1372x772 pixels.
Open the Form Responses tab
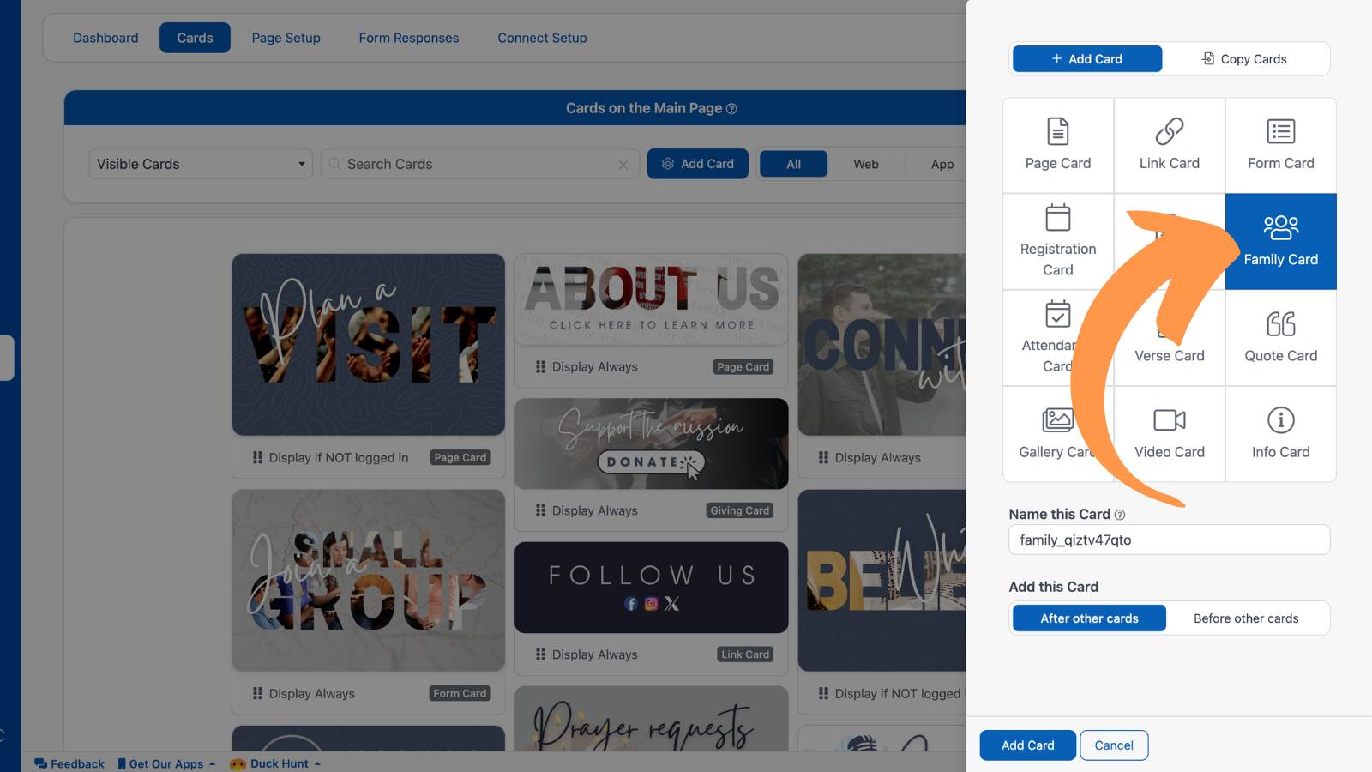(x=409, y=38)
